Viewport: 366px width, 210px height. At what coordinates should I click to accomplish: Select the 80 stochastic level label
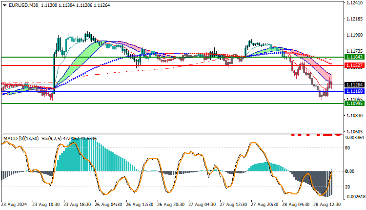pos(347,148)
